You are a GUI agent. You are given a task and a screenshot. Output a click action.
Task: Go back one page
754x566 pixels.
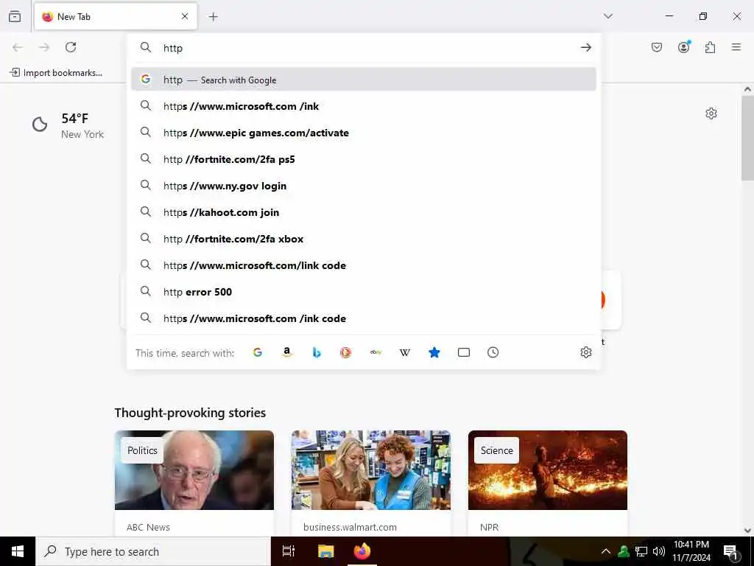18,47
